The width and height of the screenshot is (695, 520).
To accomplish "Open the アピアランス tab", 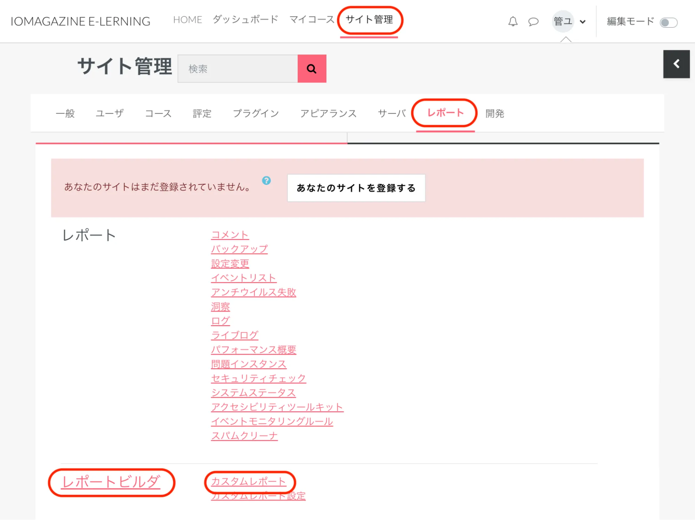I will pos(328,114).
